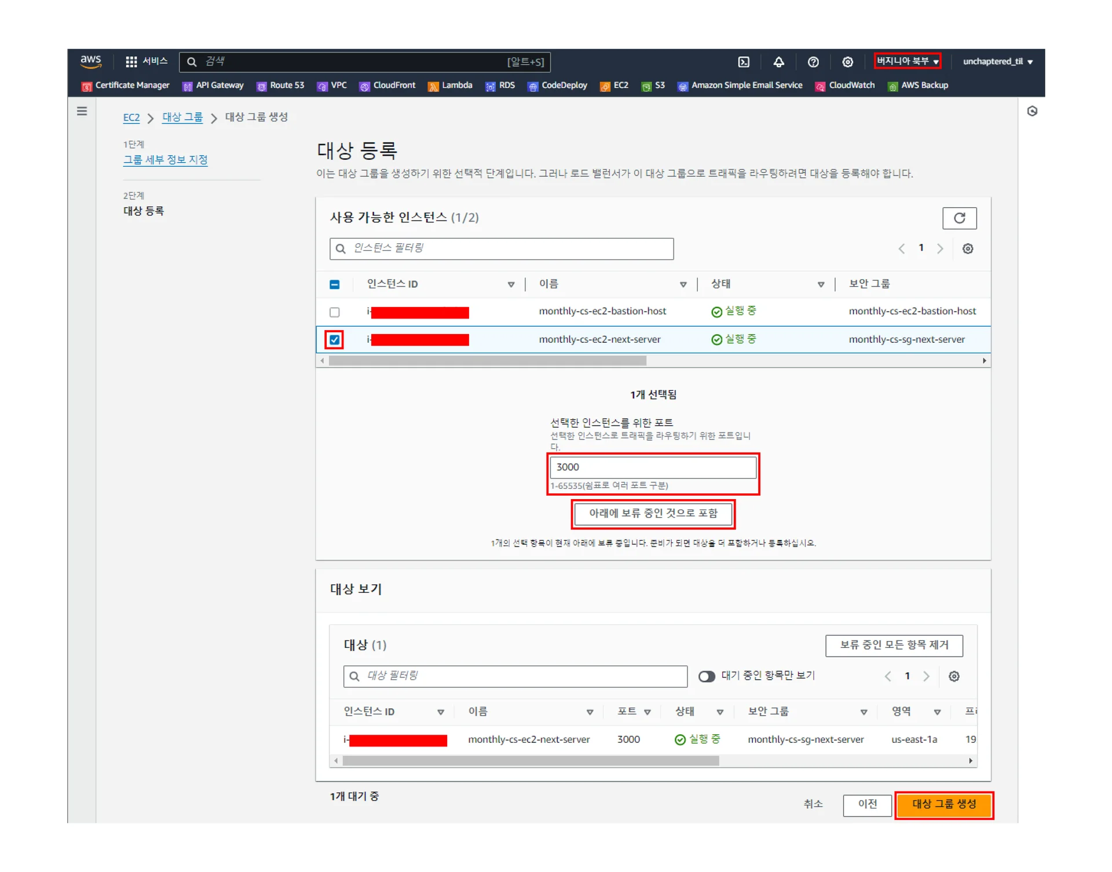The image size is (1112, 872).
Task: Open the instances table preferences gear
Action: [x=967, y=249]
